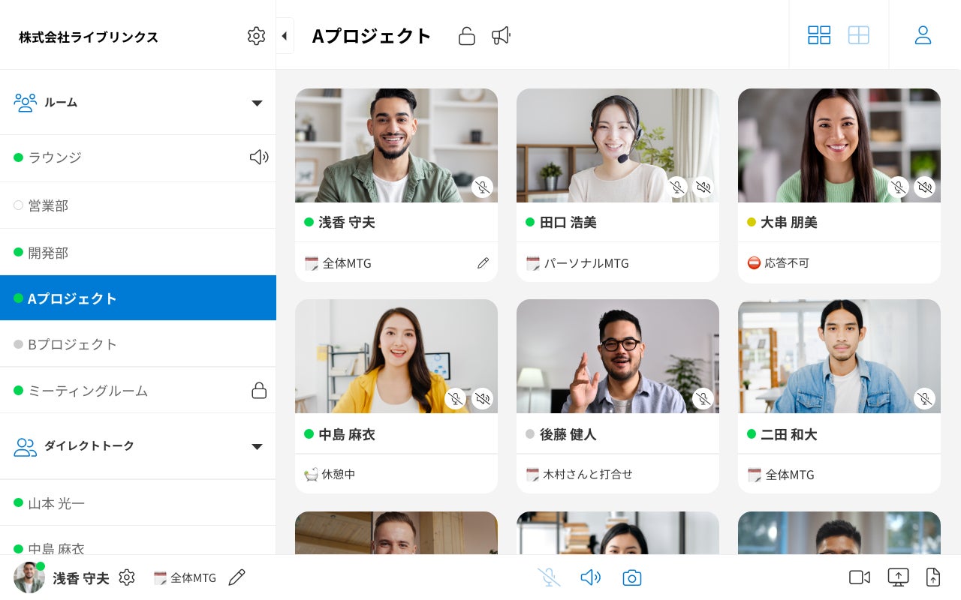Click the muted mic badge on 田口 浩美's card
The image size is (961, 600).
click(x=678, y=187)
